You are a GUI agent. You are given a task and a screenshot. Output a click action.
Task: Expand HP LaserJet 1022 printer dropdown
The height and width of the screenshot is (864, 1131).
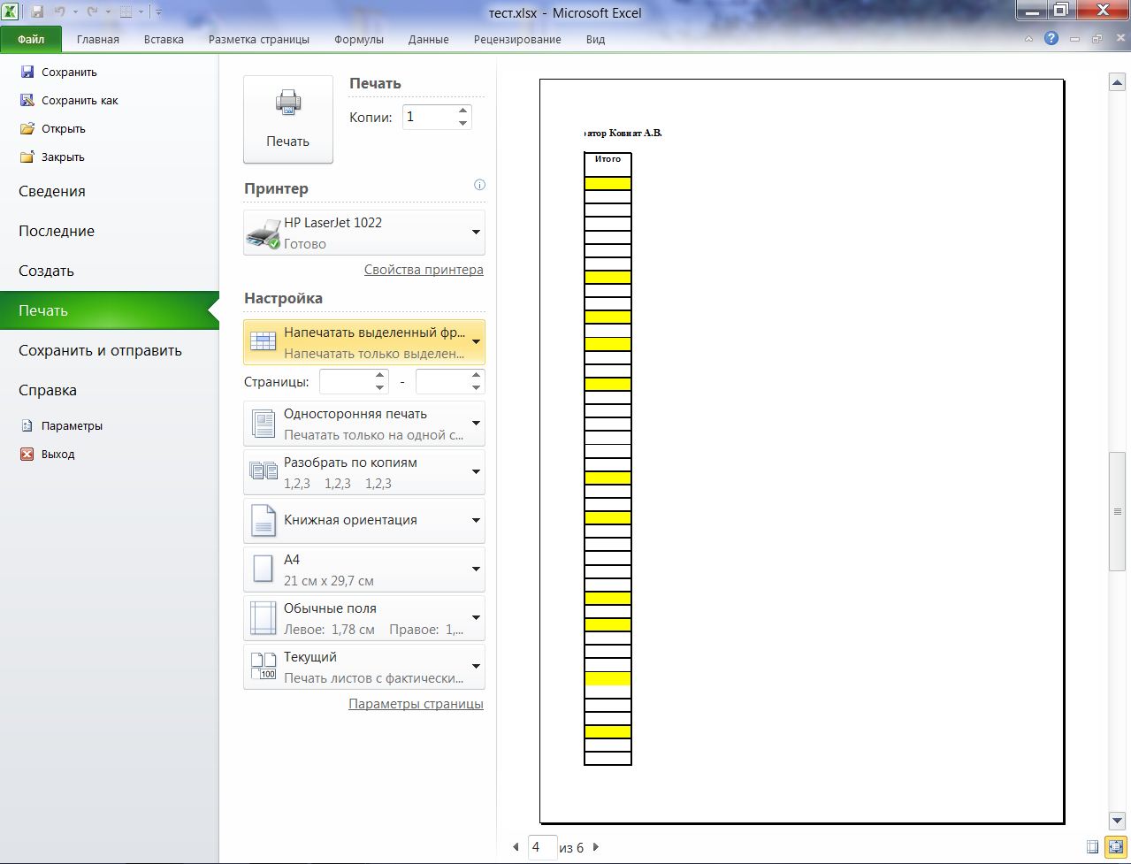[x=364, y=233]
